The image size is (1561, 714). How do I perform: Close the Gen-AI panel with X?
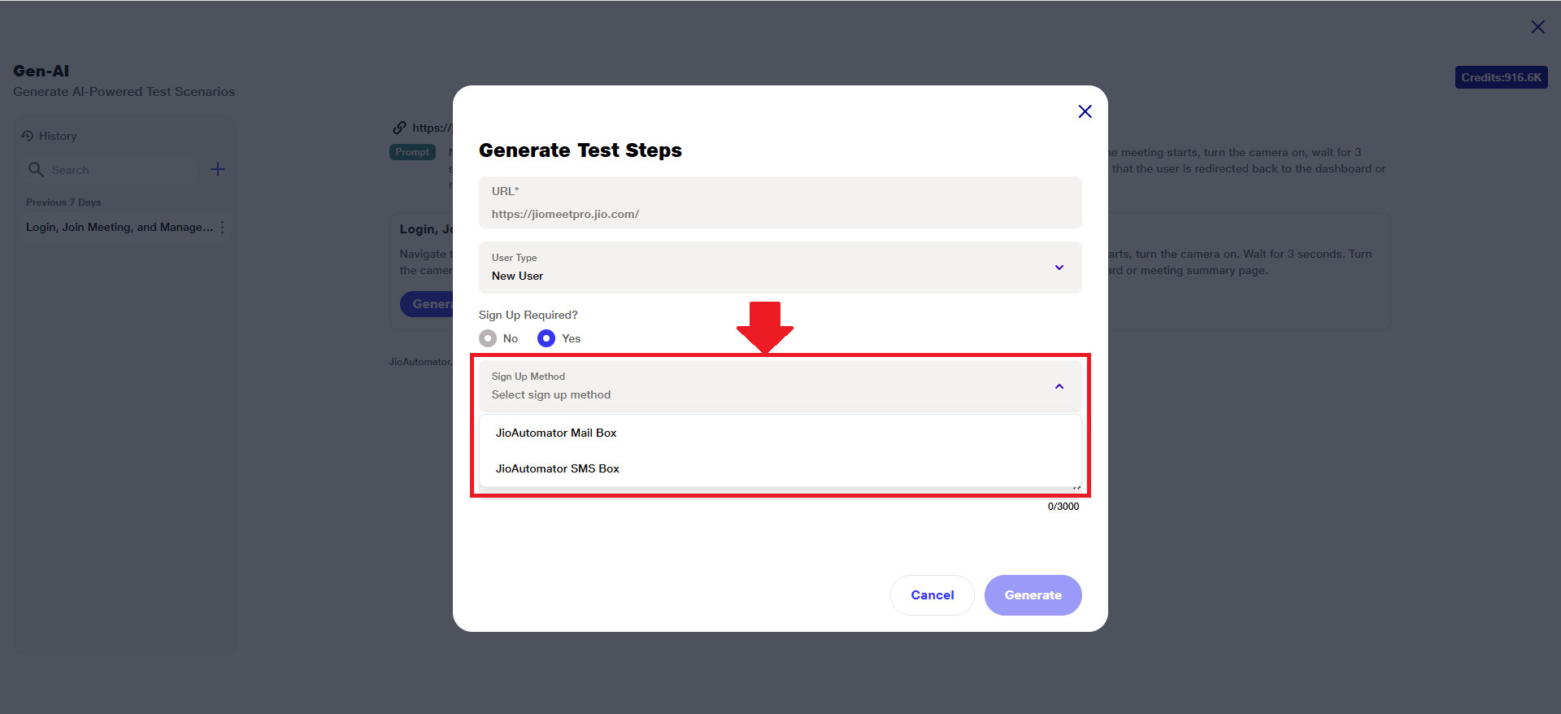1537,27
